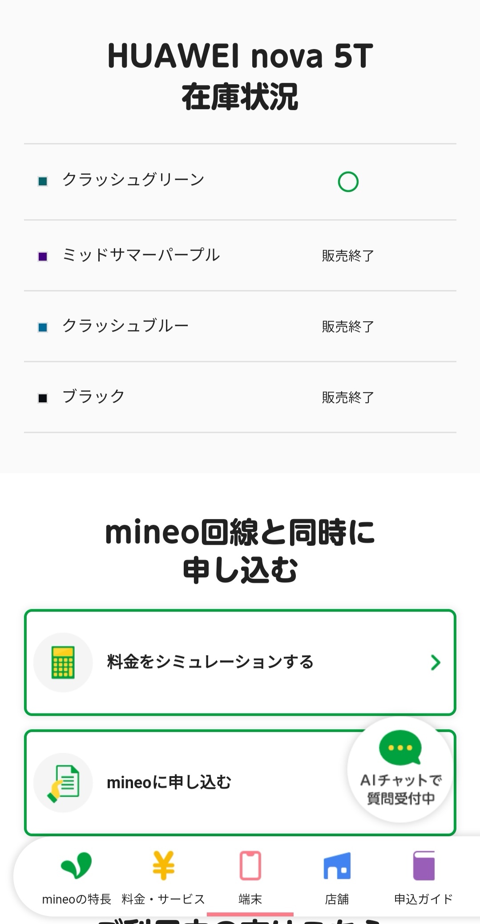Select the pink phone 端末 icon
480x924 pixels.
250,865
